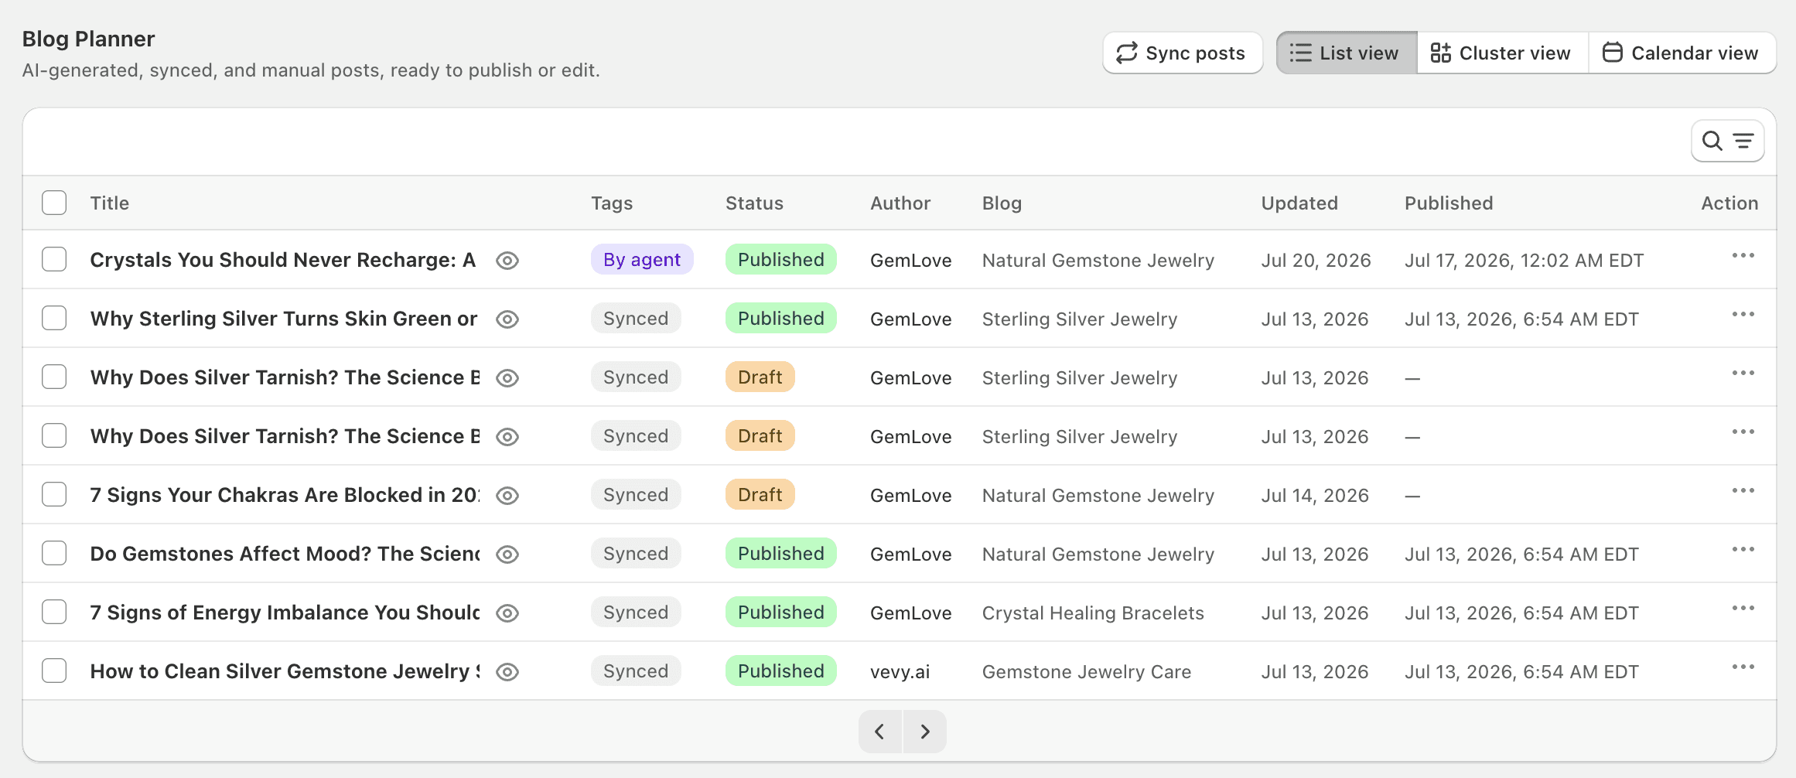Screen dimensions: 1796x778
Task: Check the 'Do Gemstones Affect Mood?' row checkbox
Action: pos(54,553)
